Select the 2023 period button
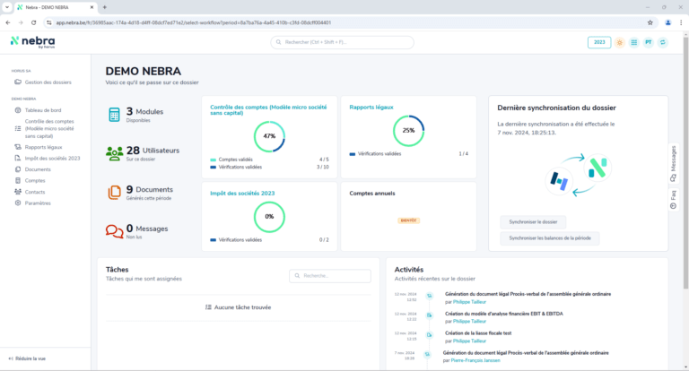 tap(599, 42)
